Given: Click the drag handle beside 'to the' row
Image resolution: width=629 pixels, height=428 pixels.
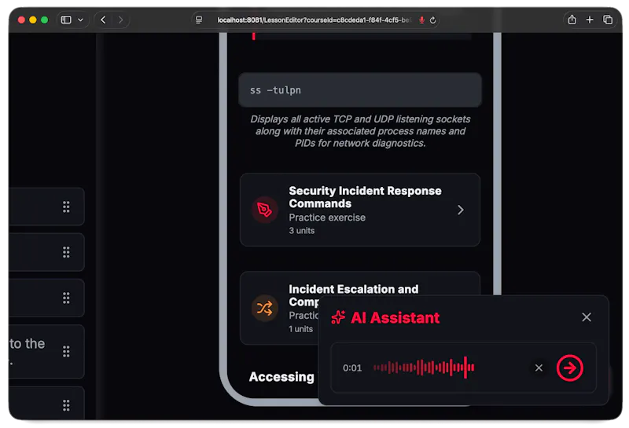Looking at the screenshot, I should click(x=66, y=352).
